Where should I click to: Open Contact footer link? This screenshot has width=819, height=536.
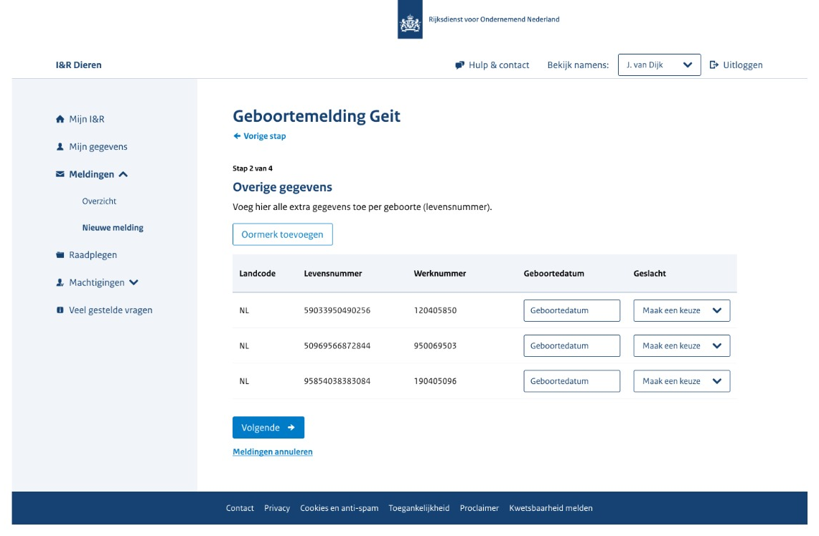240,508
